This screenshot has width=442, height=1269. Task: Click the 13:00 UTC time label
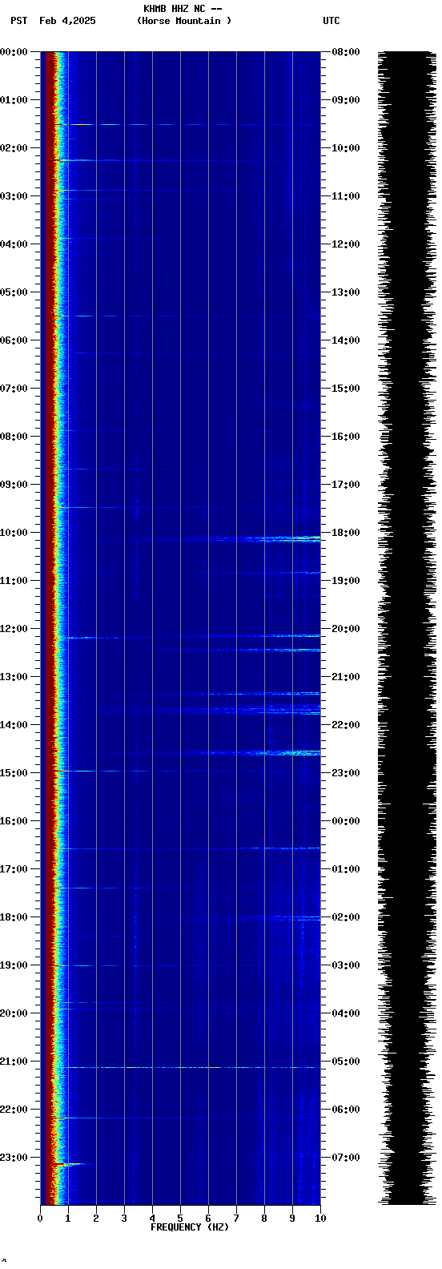click(x=346, y=292)
